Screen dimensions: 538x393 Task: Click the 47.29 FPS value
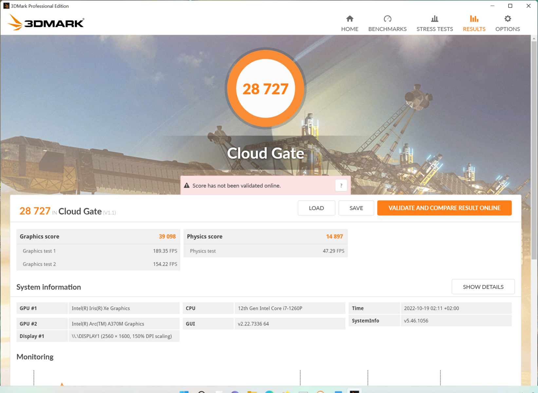(x=333, y=251)
